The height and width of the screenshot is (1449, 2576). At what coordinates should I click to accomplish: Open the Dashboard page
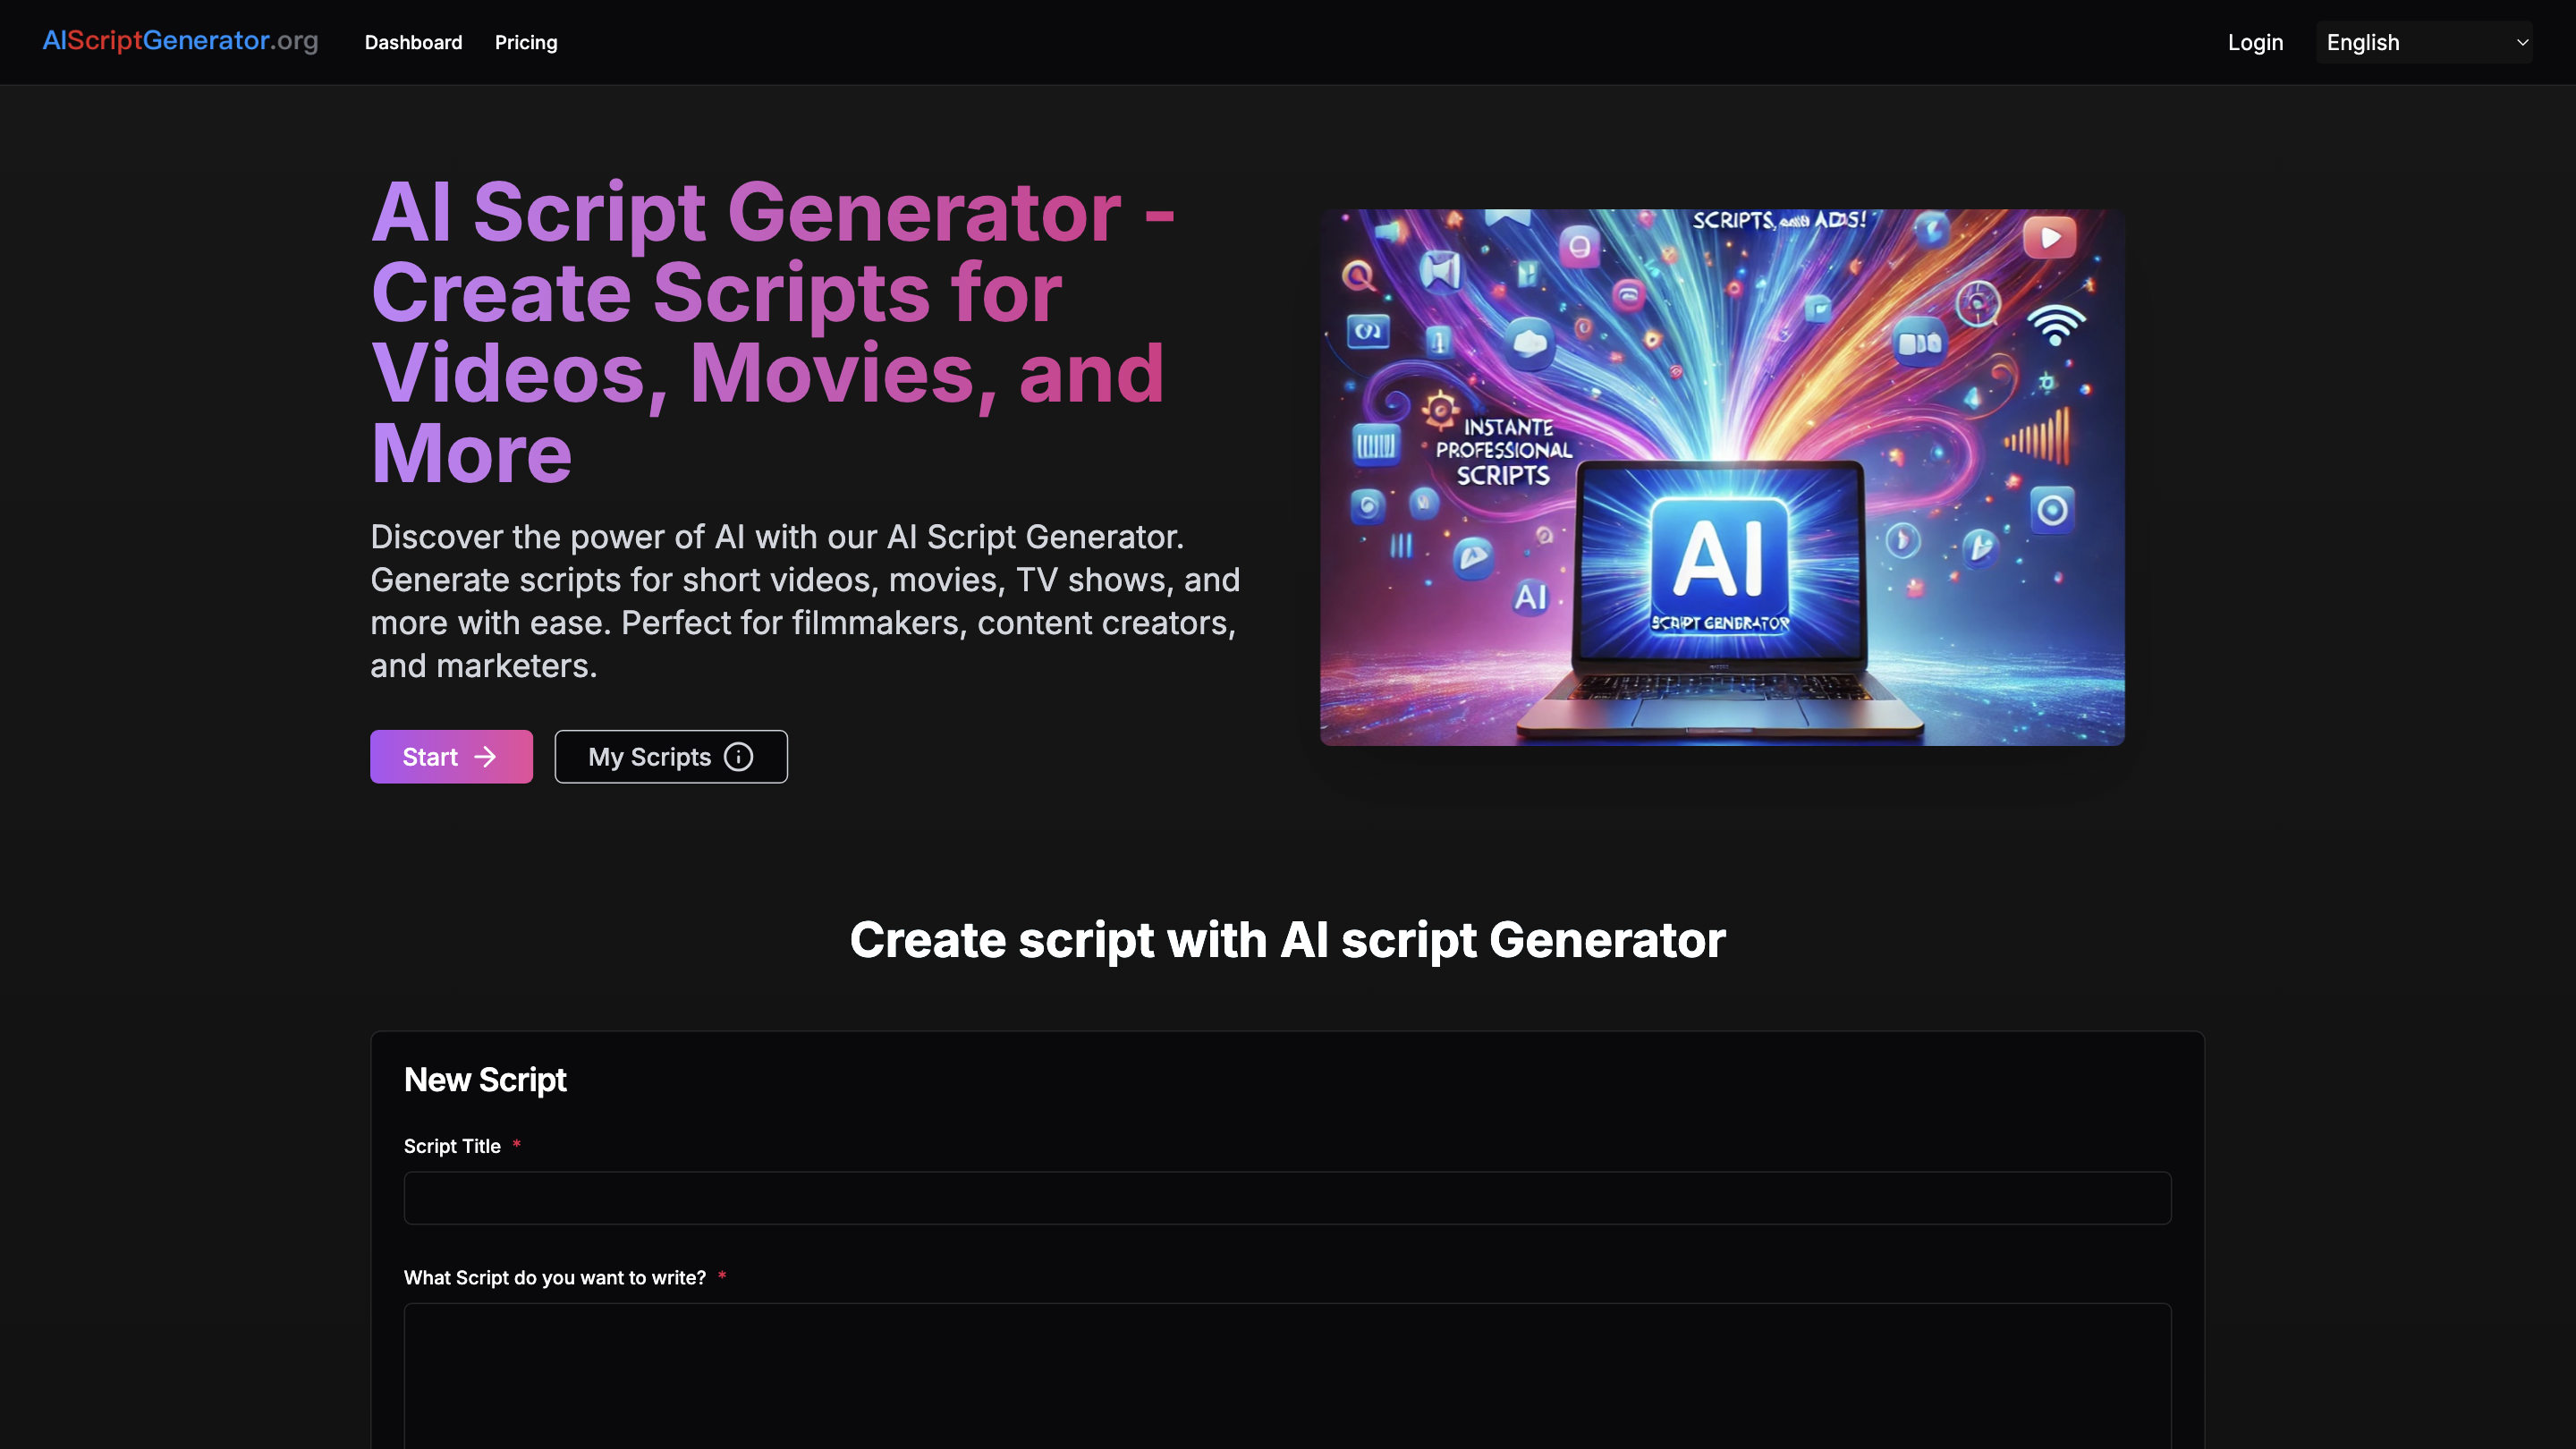pos(413,42)
